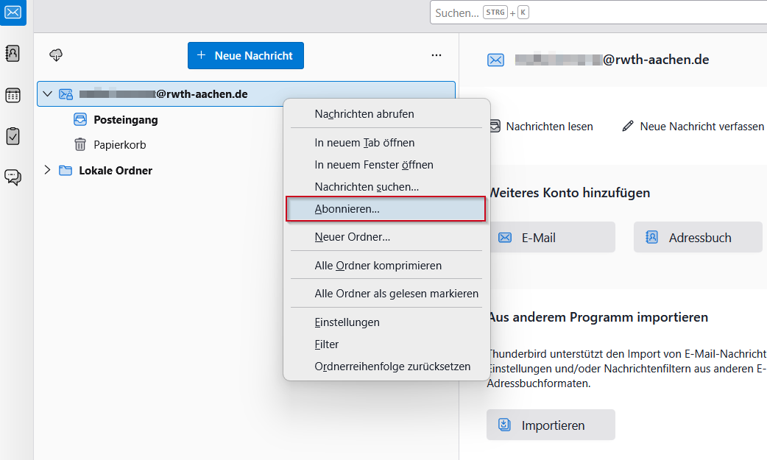The height and width of the screenshot is (460, 767).
Task: Select the Papierkorb folder
Action: [x=120, y=145]
